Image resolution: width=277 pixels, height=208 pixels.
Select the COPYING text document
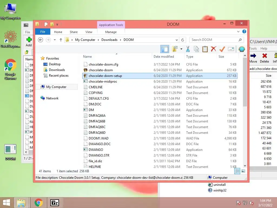click(x=160, y=93)
